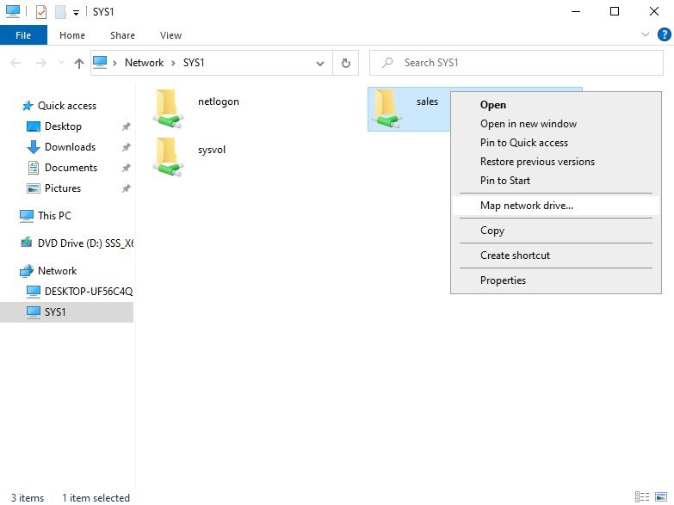Open Downloads in the navigation pane
Viewport: 674px width, 505px height.
pyautogui.click(x=70, y=147)
